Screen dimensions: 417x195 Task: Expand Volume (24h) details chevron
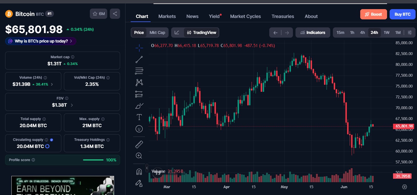[52, 84]
